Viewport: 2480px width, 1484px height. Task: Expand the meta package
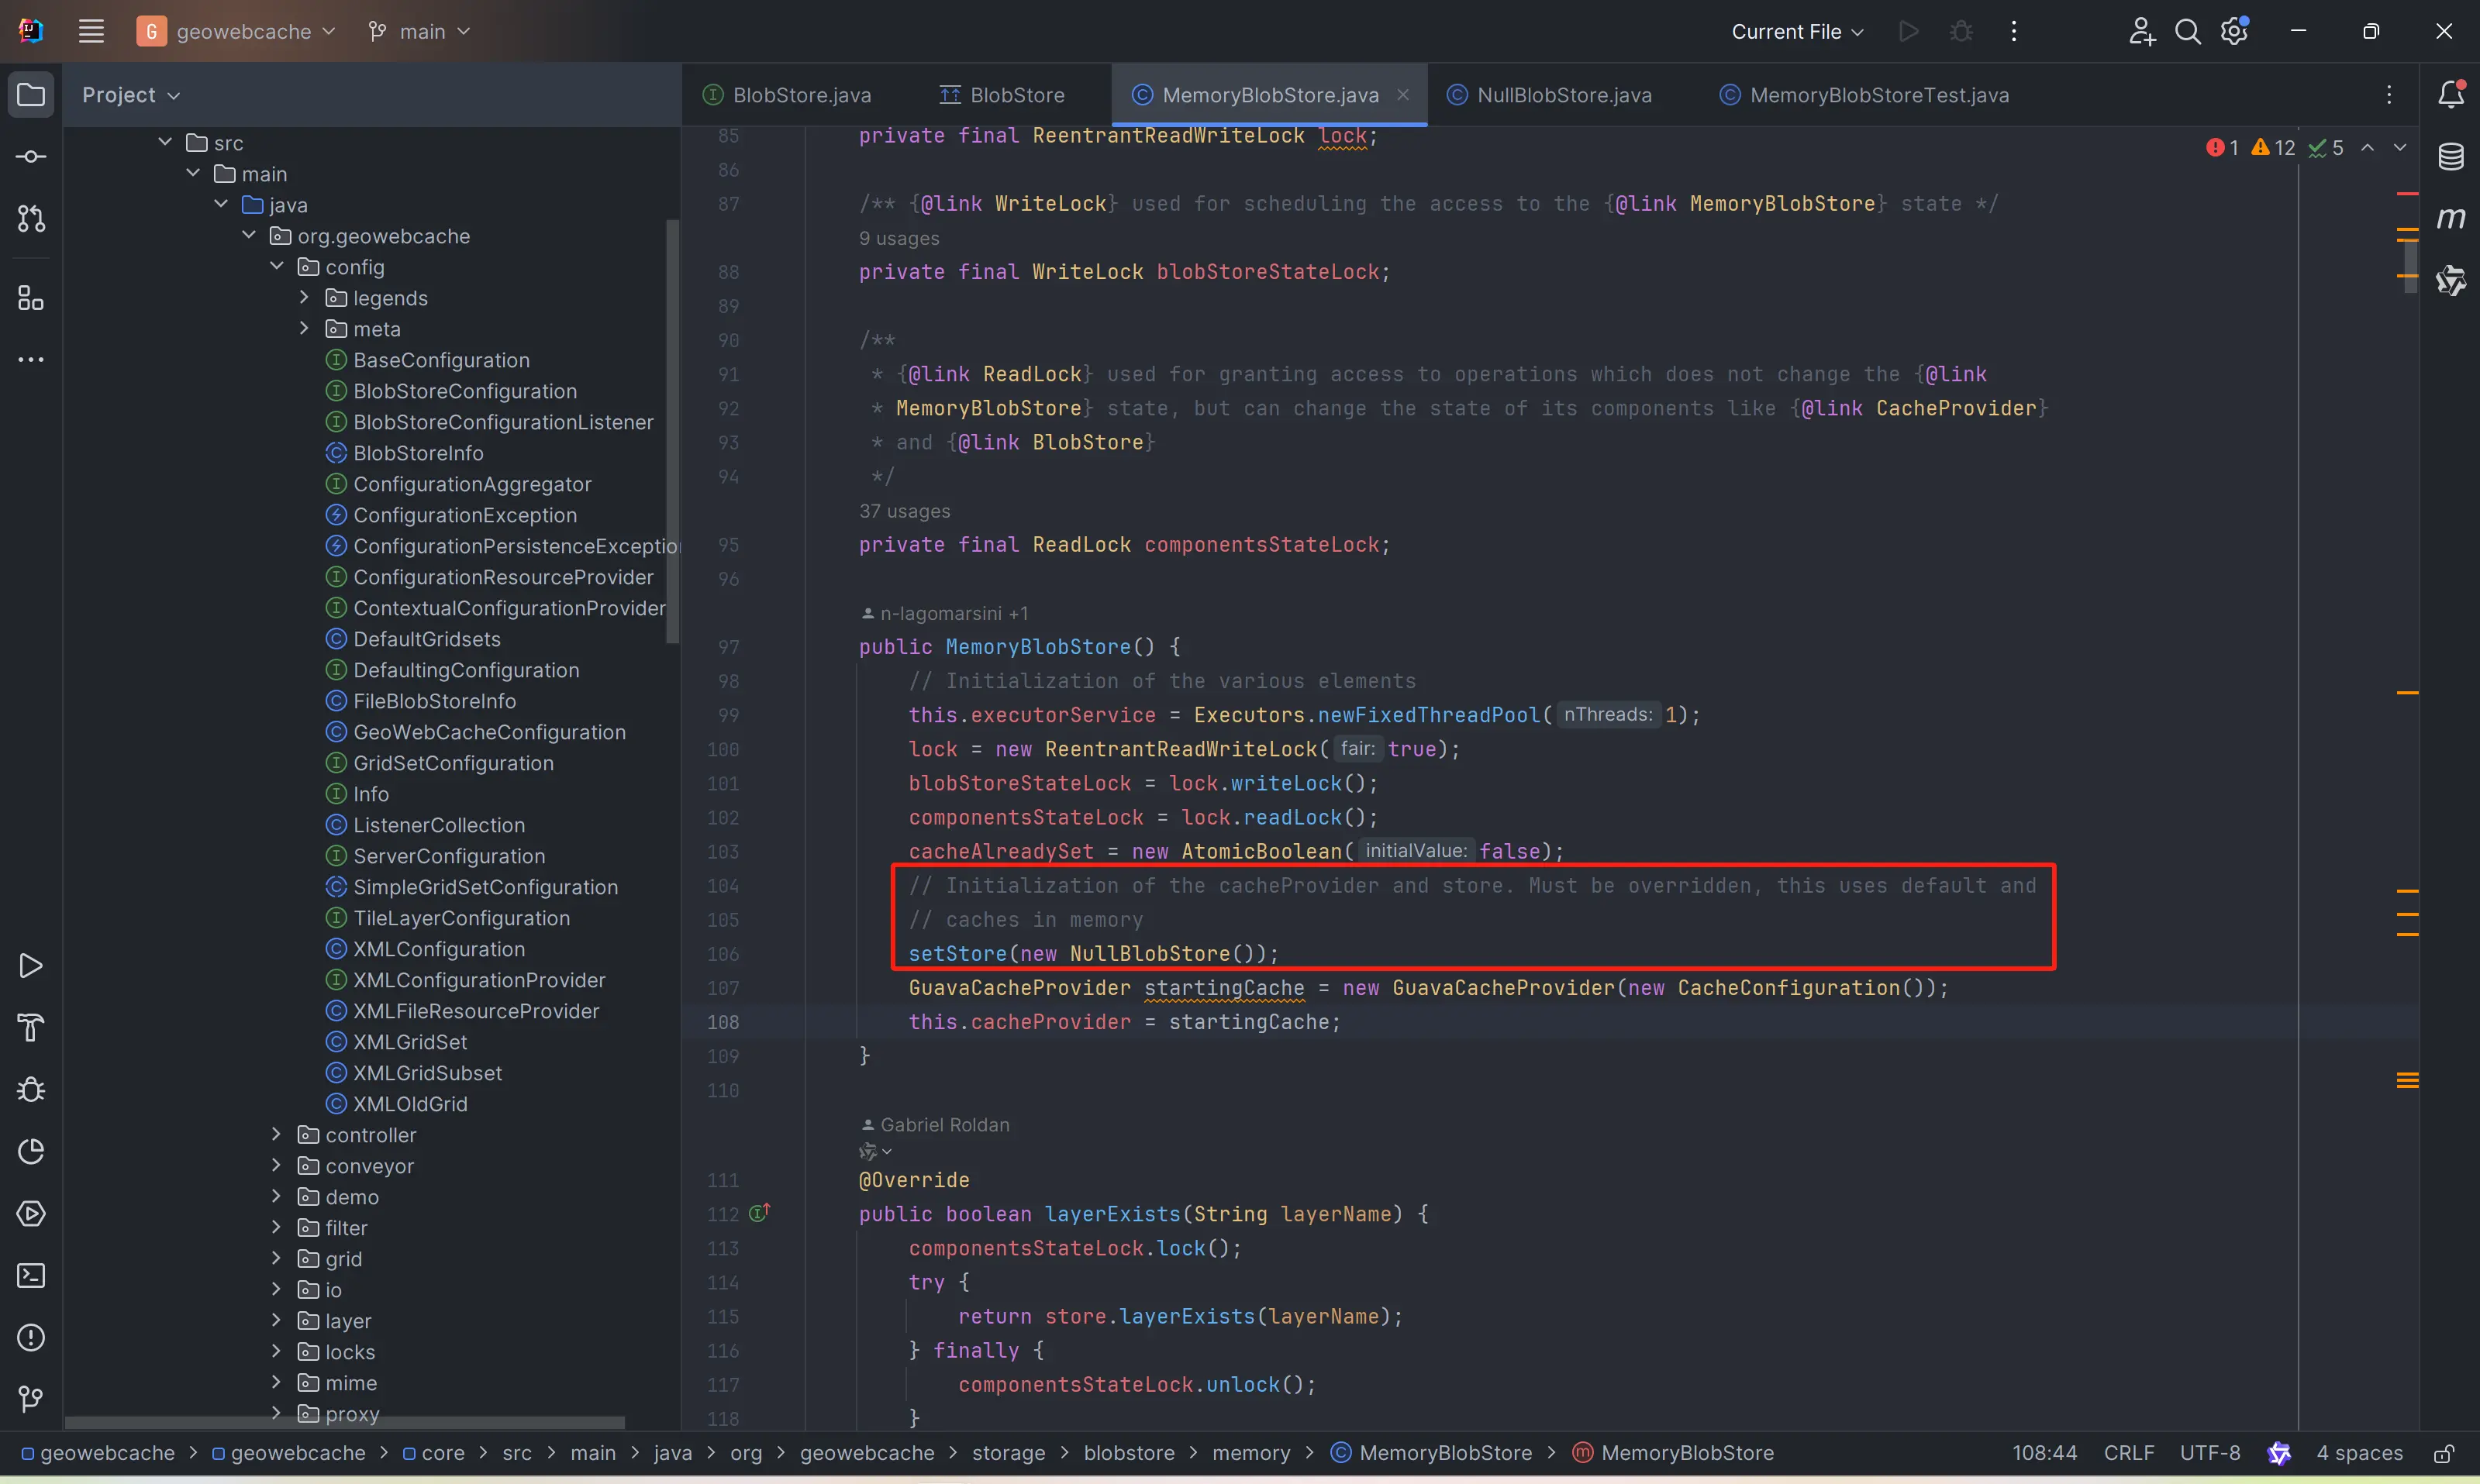click(x=304, y=329)
